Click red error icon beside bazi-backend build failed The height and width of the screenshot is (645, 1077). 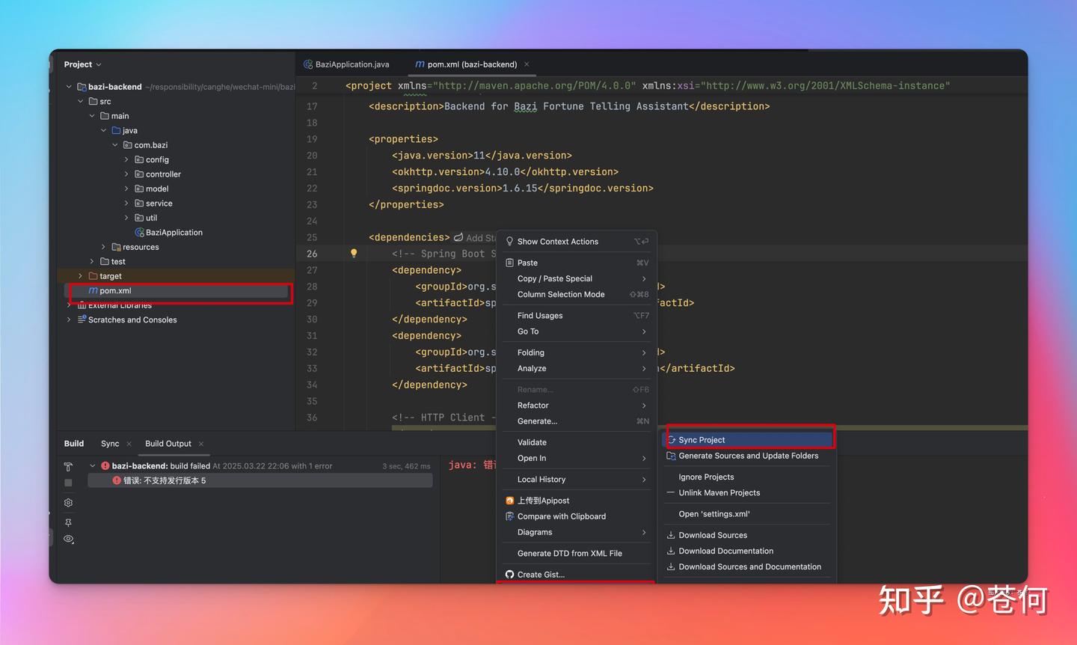pyautogui.click(x=105, y=465)
